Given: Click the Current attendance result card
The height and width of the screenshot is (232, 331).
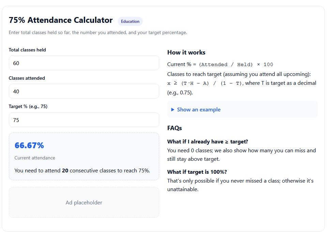Looking at the screenshot, I should pyautogui.click(x=84, y=156).
